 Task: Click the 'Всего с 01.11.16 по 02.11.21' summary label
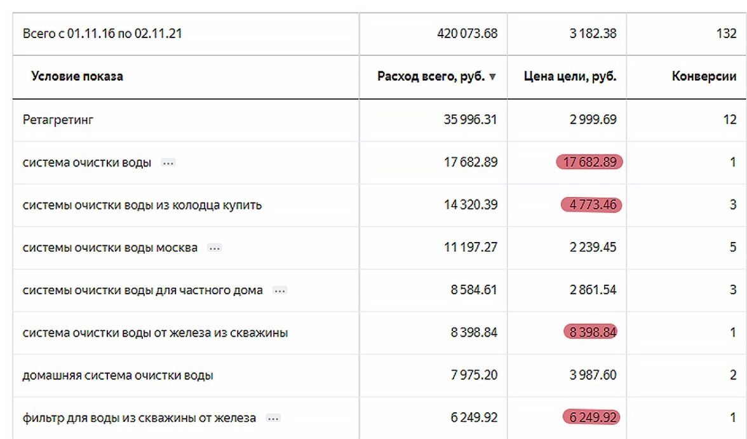point(102,34)
